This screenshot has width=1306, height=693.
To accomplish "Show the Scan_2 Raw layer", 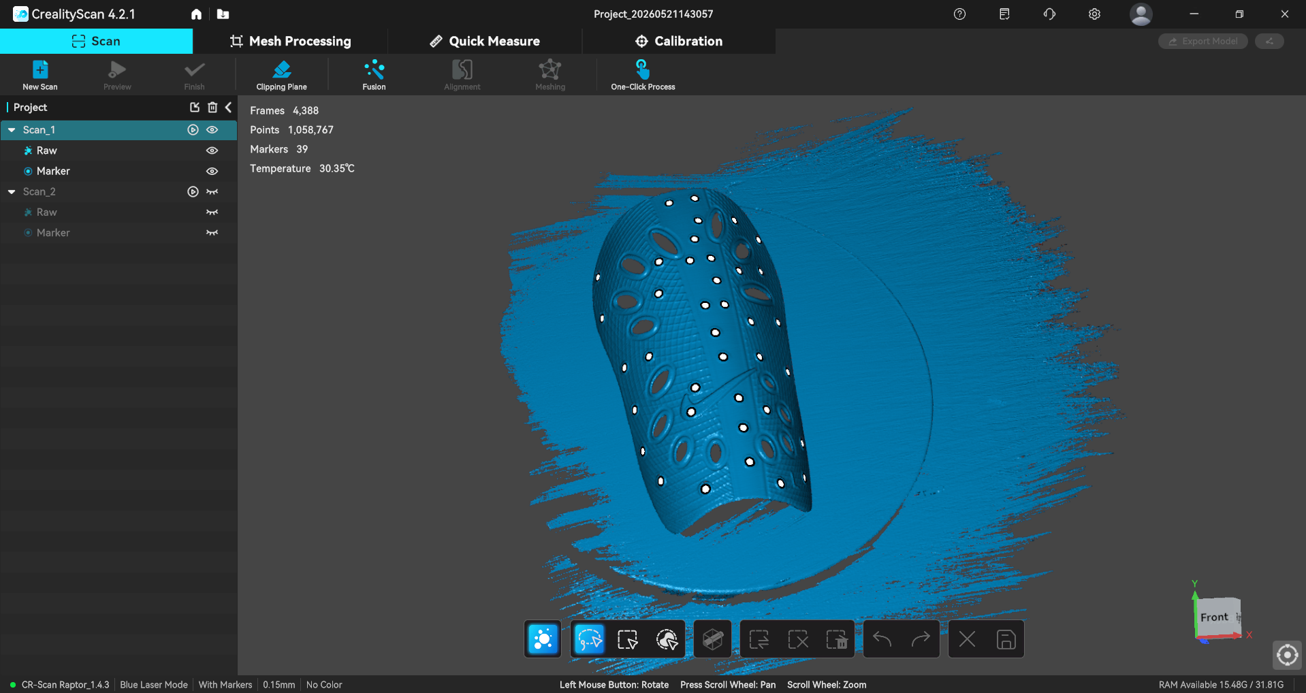I will [x=212, y=212].
